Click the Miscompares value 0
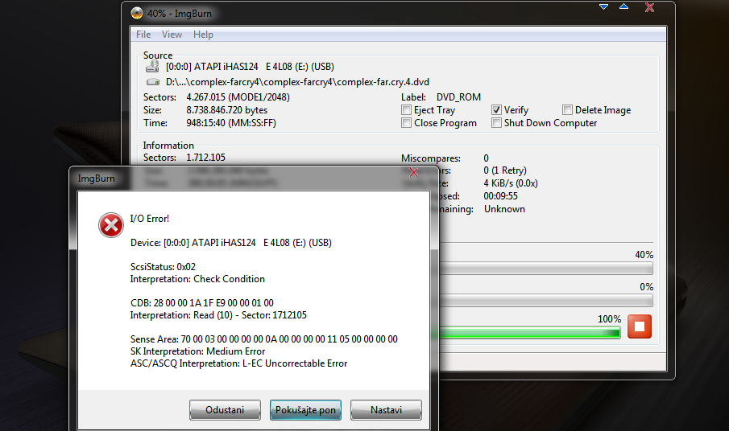Screen dimensions: 729x431 (x=487, y=158)
